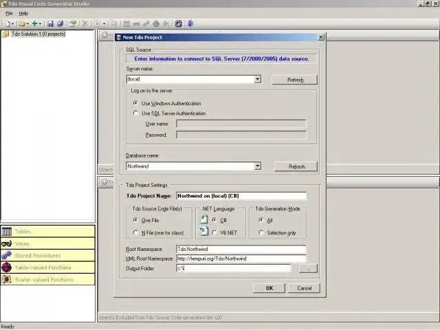Click the Scalar-valued Functions icon in sidebar

[6, 280]
